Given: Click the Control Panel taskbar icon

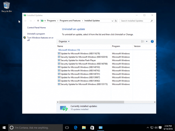Looking at the screenshot, I should click(100, 128).
